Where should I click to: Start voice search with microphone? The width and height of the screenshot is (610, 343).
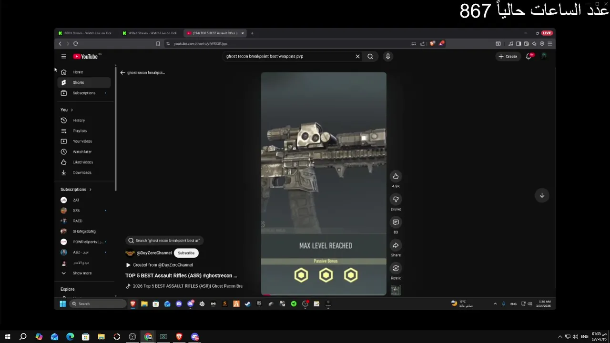click(388, 56)
